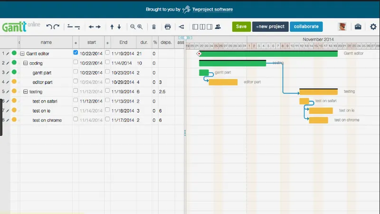The height and width of the screenshot is (214, 380).
Task: Check end milestone for coding
Action: pos(107,62)
